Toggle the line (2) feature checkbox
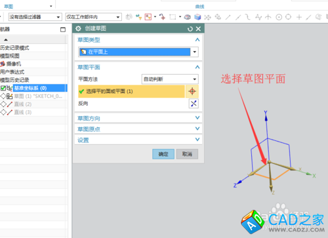The height and width of the screenshot is (238, 328). pos(3,104)
